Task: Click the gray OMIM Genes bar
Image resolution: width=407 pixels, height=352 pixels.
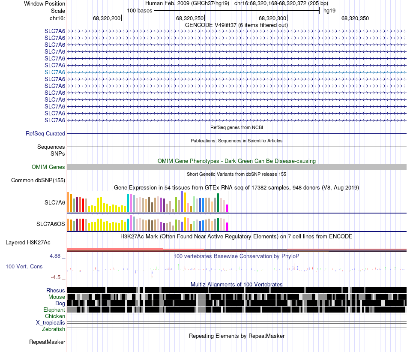Action: [x=236, y=167]
